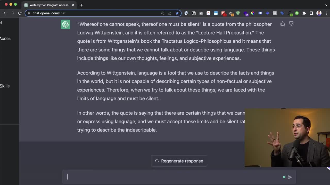Close the Write Python Program Access tab

click(73, 5)
